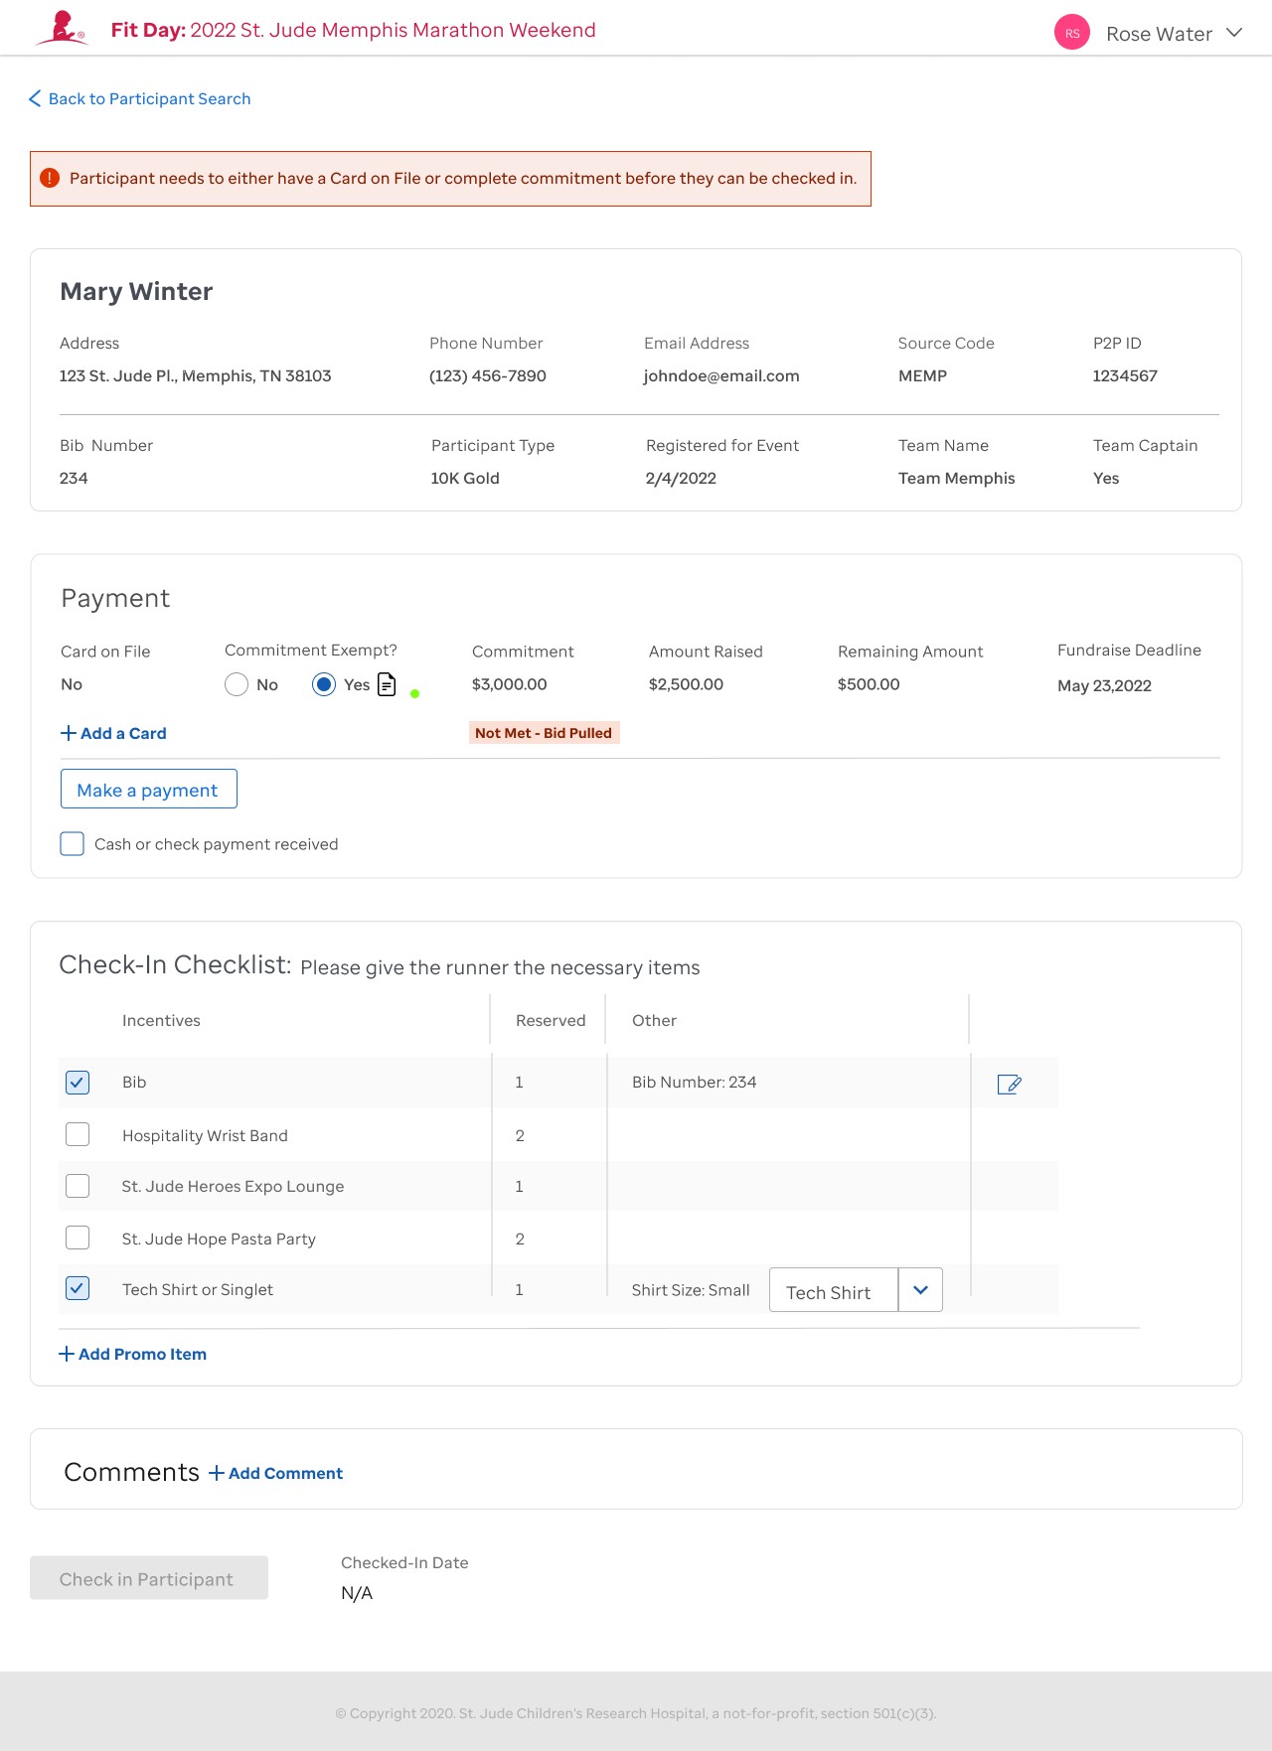Screen dimensions: 1272x1751
Task: Click the copyright footer text
Action: (636, 1713)
